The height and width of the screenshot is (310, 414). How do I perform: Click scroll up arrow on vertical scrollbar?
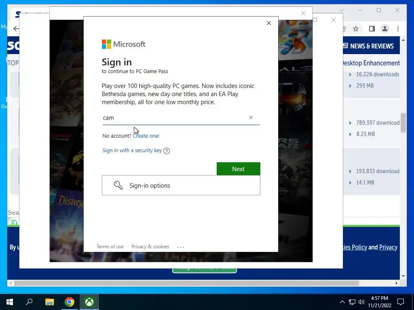coord(403,40)
